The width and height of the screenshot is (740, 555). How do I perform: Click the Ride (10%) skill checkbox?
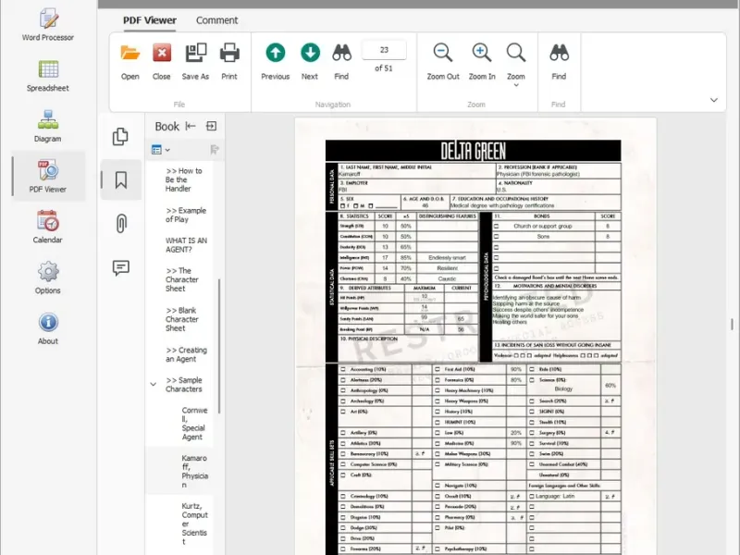pos(531,369)
